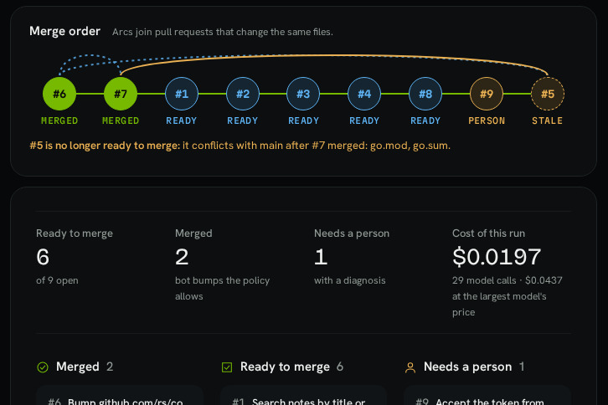Click the checkbox icon beside Ready to merge
608x405 pixels.
227,367
